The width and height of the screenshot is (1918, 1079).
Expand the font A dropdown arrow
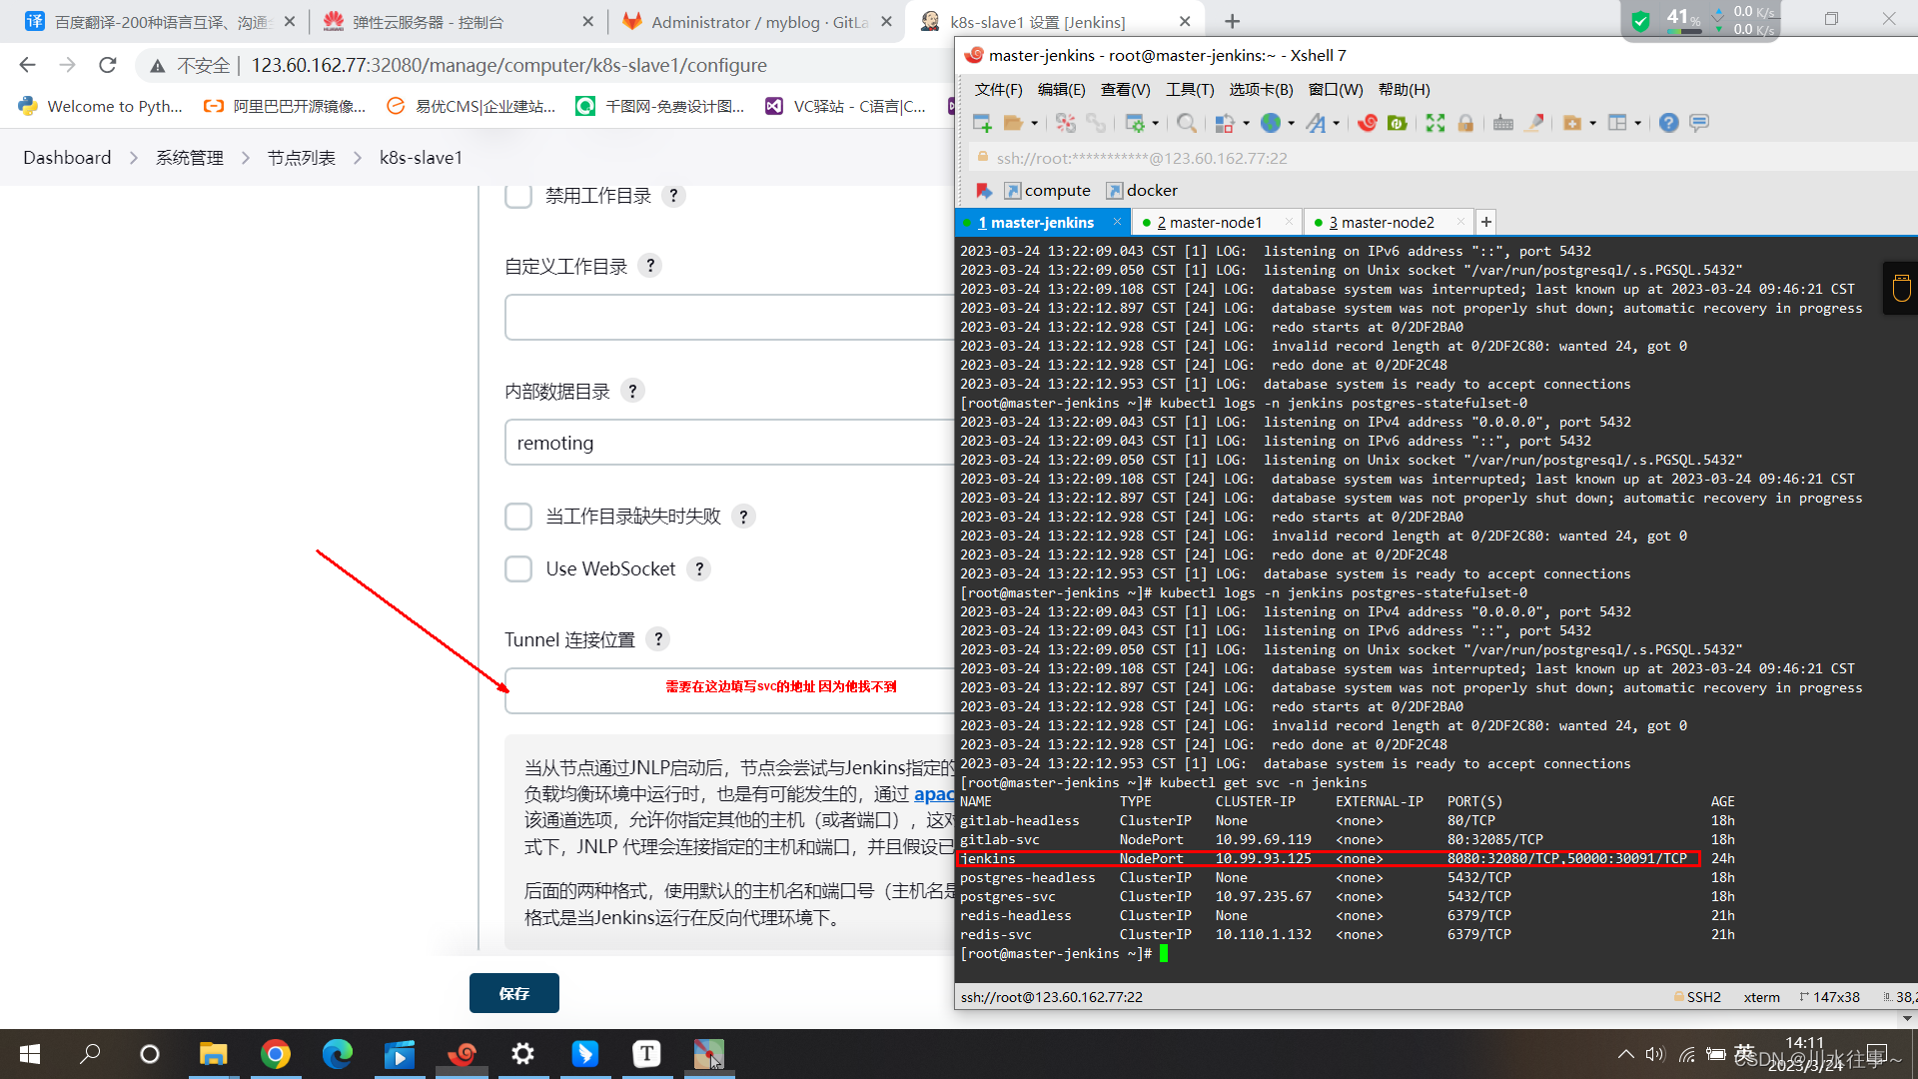point(1337,124)
